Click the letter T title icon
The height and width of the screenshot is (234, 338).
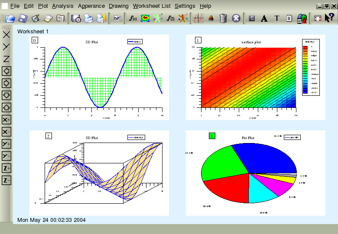pyautogui.click(x=276, y=19)
